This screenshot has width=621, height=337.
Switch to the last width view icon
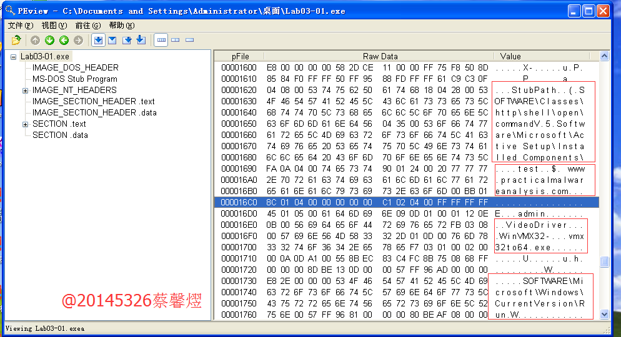[190, 41]
